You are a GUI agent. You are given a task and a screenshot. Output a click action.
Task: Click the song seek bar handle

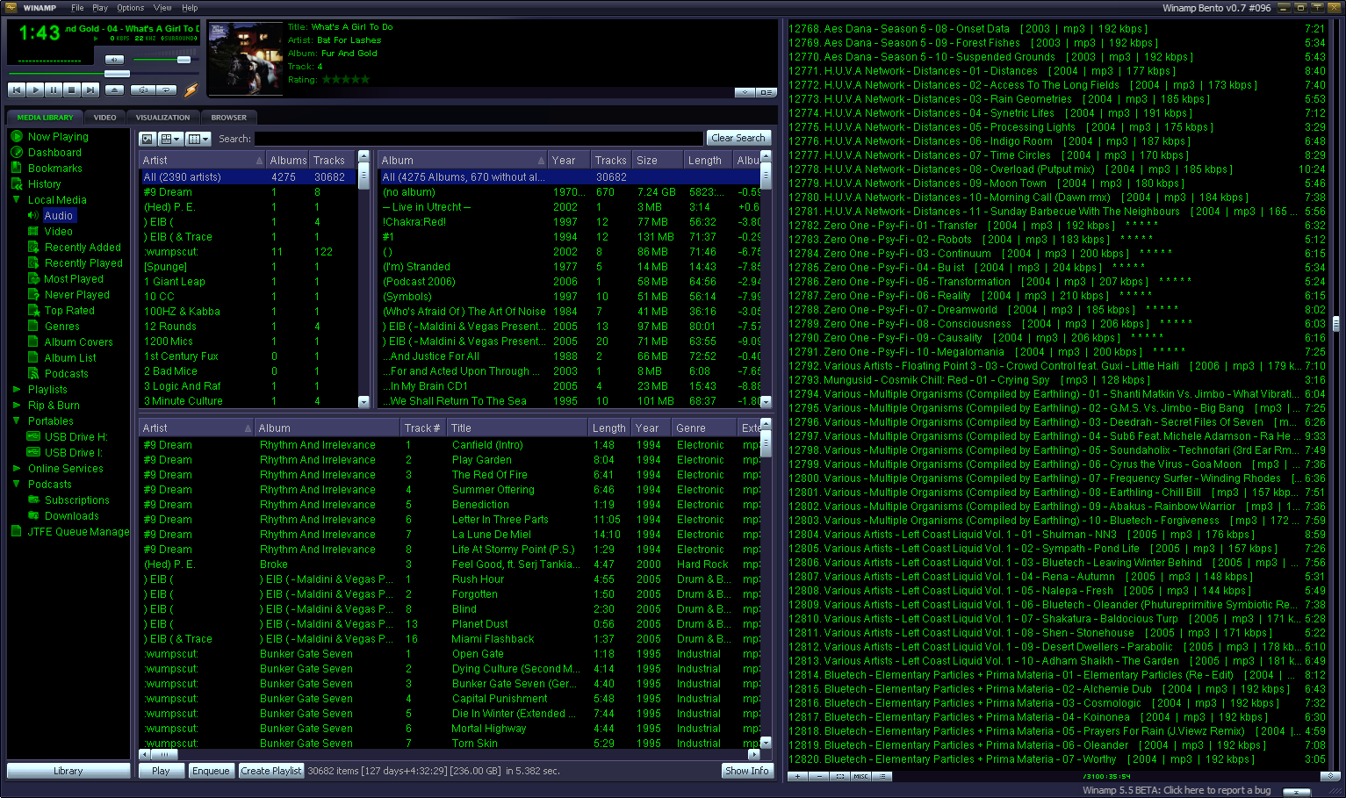[x=117, y=74]
